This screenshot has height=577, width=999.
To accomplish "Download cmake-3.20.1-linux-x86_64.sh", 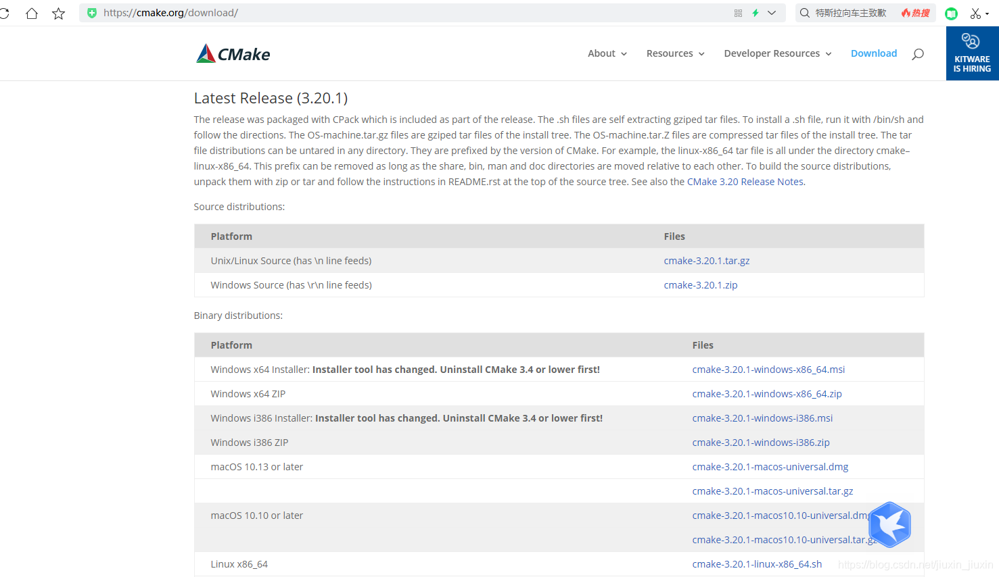I will click(x=758, y=564).
